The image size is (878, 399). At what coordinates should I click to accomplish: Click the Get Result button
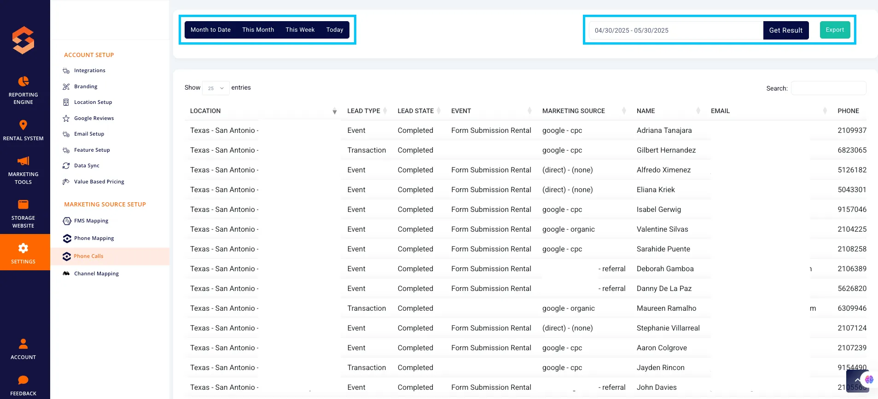(x=786, y=30)
